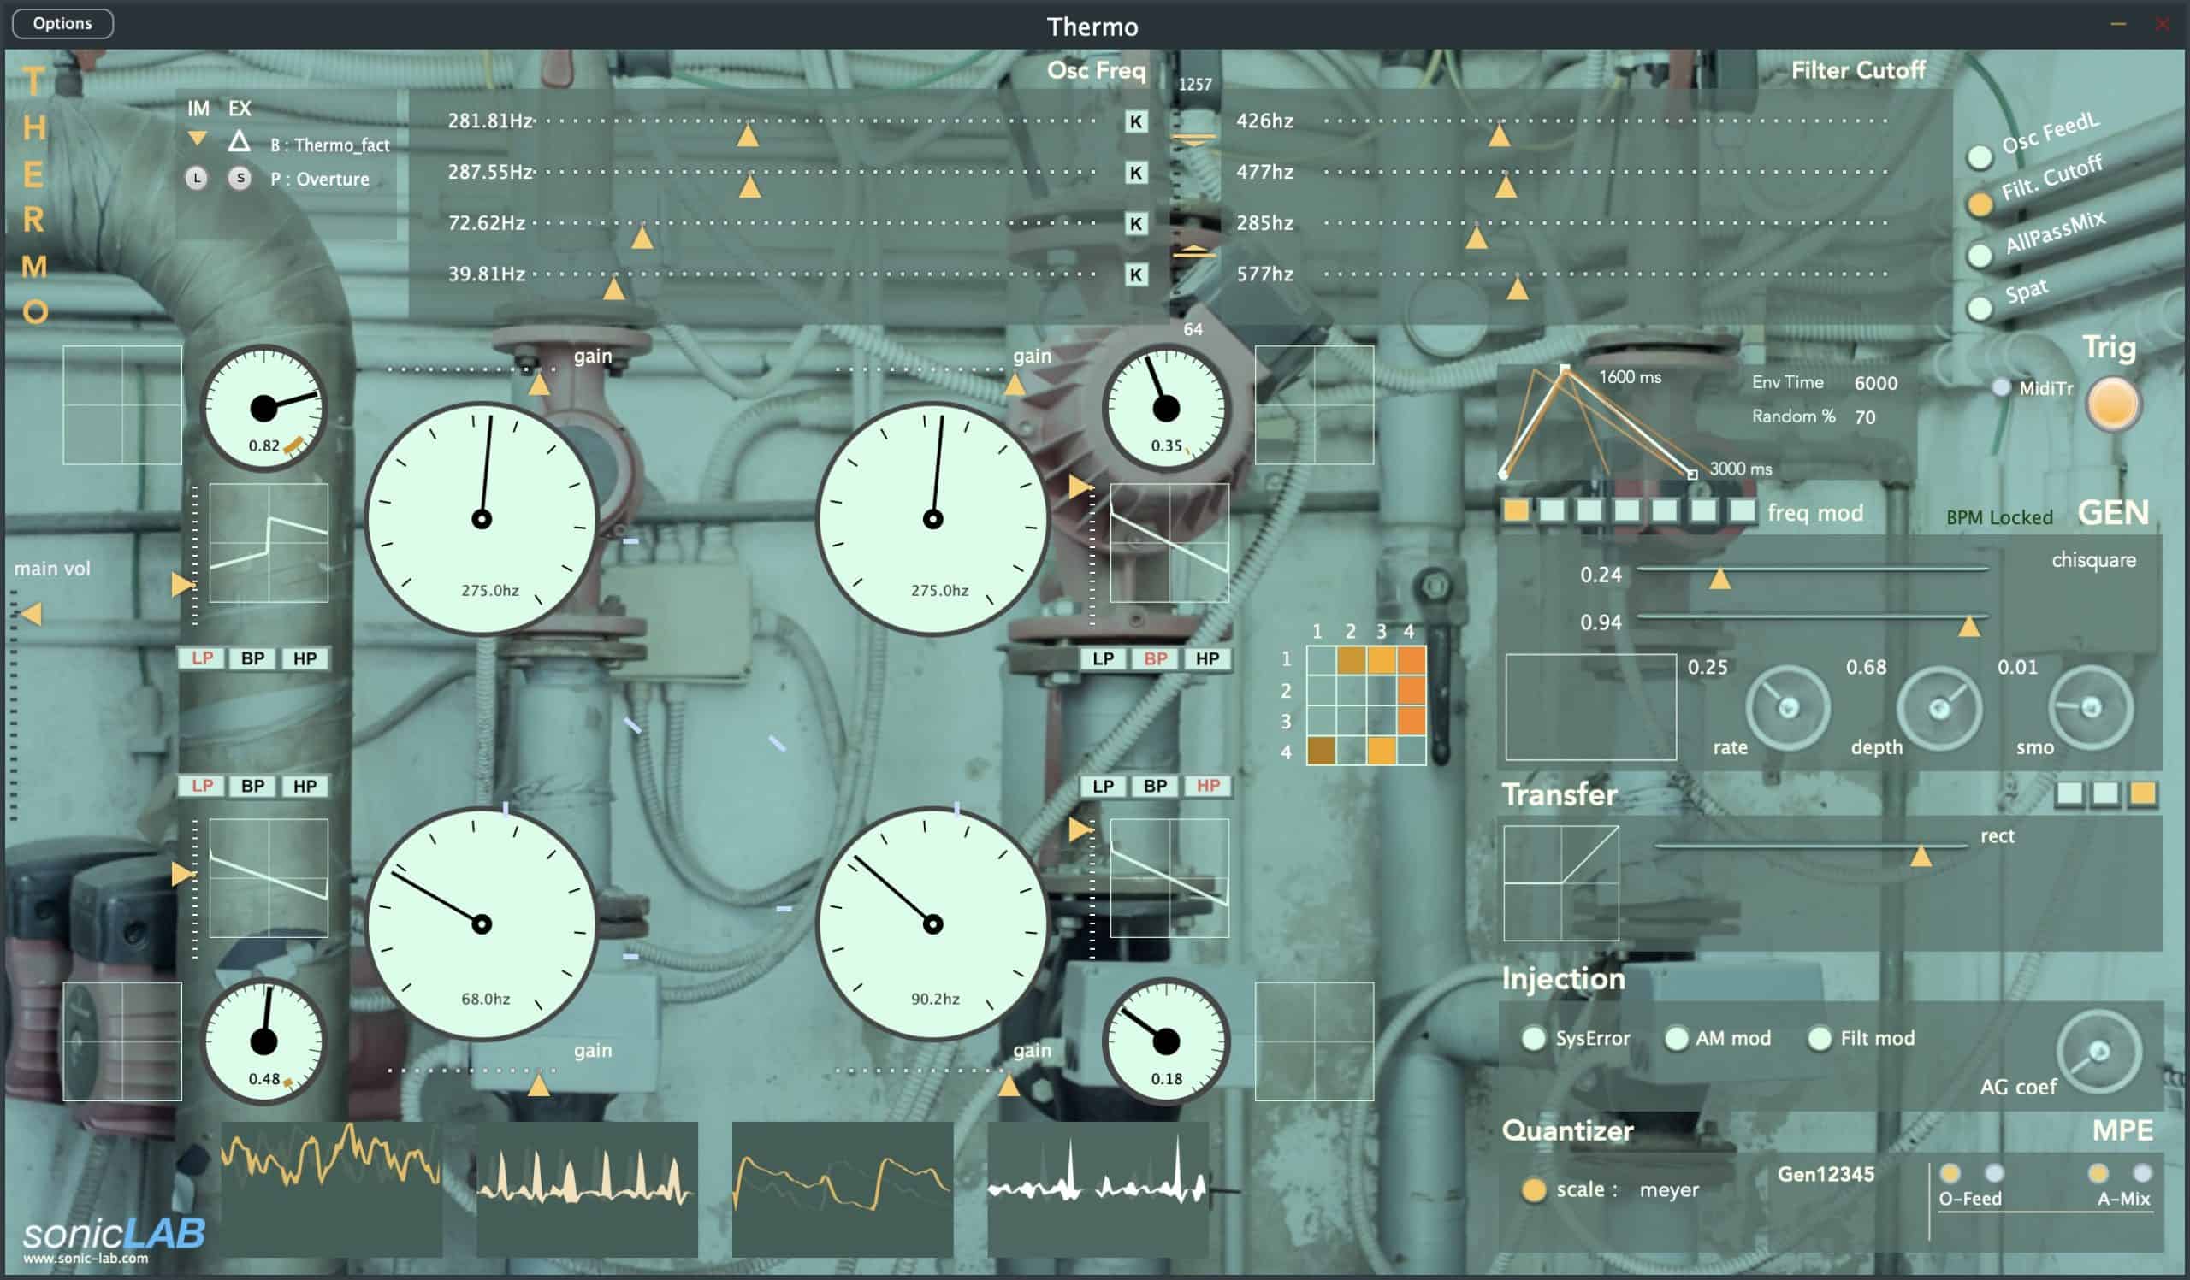Open the B : Thermo_fact bank selector
Image resolution: width=2190 pixels, height=1280 pixels.
329,145
